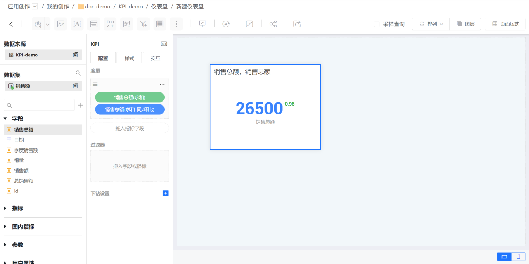Open the 交互 tab

tap(155, 59)
